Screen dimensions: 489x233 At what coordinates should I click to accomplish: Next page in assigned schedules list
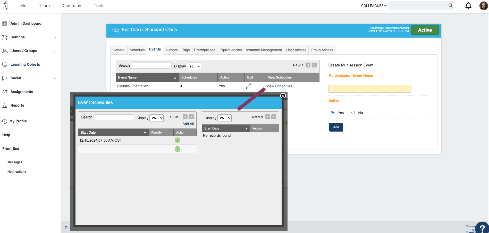[274, 117]
